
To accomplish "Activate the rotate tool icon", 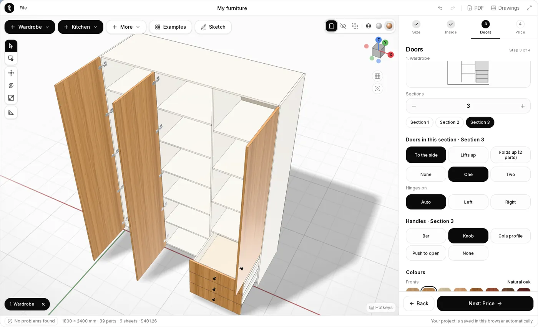I will tap(11, 85).
